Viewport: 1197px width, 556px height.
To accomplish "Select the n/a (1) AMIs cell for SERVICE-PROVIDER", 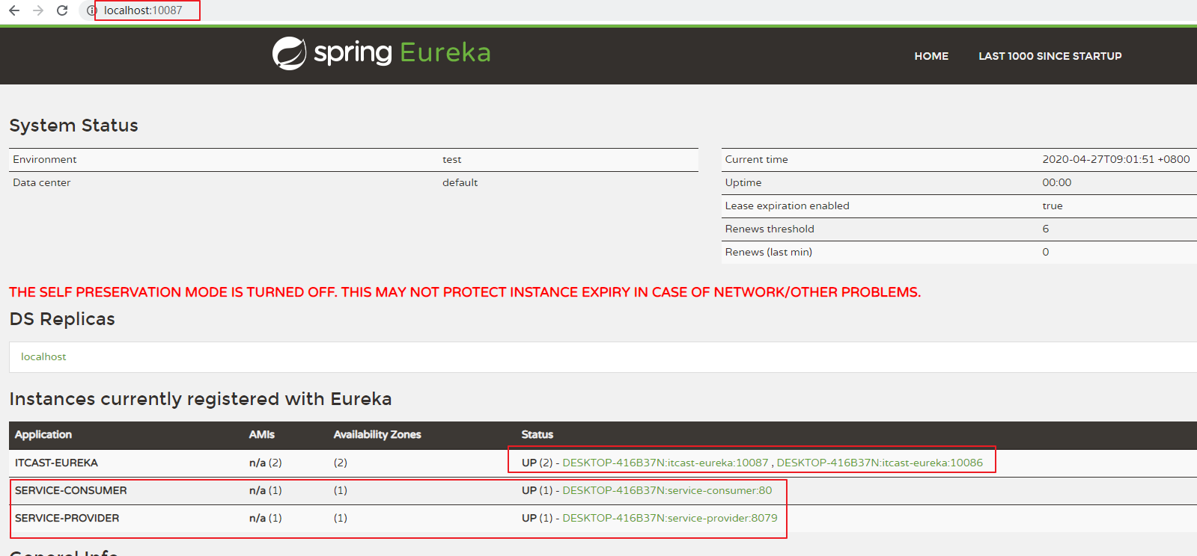I will click(266, 518).
